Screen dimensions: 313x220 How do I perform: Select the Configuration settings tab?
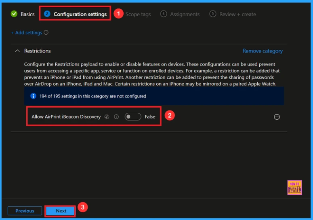pos(80,14)
